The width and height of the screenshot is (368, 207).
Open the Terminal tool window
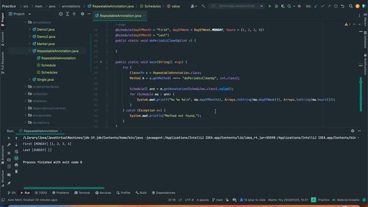[82, 193]
